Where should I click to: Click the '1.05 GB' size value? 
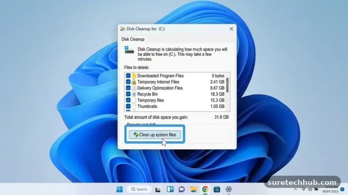[217, 107]
